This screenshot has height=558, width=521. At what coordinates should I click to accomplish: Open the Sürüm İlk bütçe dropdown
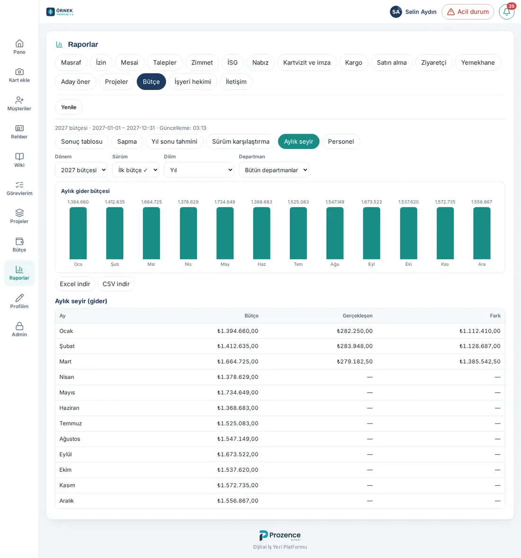click(135, 170)
